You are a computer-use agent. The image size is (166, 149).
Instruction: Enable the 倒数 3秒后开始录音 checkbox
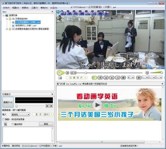[x=4, y=119]
